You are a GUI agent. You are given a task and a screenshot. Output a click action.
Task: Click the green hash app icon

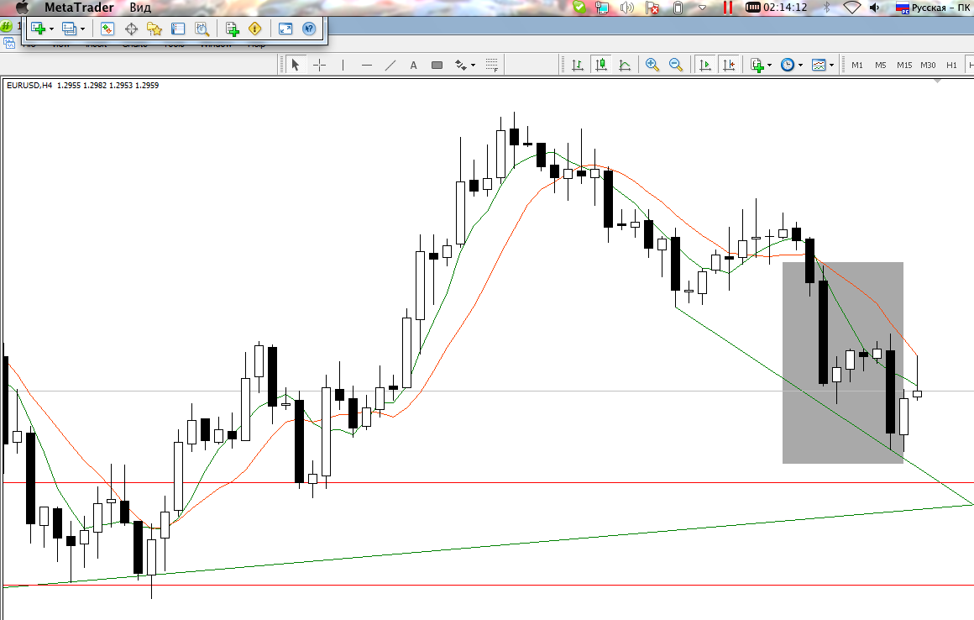pyautogui.click(x=6, y=27)
